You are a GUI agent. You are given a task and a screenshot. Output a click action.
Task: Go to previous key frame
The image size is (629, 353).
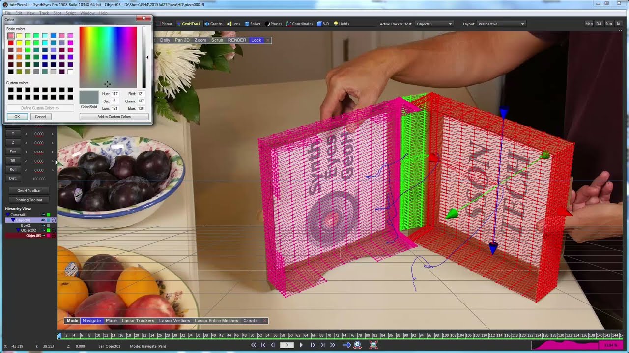pos(263,345)
